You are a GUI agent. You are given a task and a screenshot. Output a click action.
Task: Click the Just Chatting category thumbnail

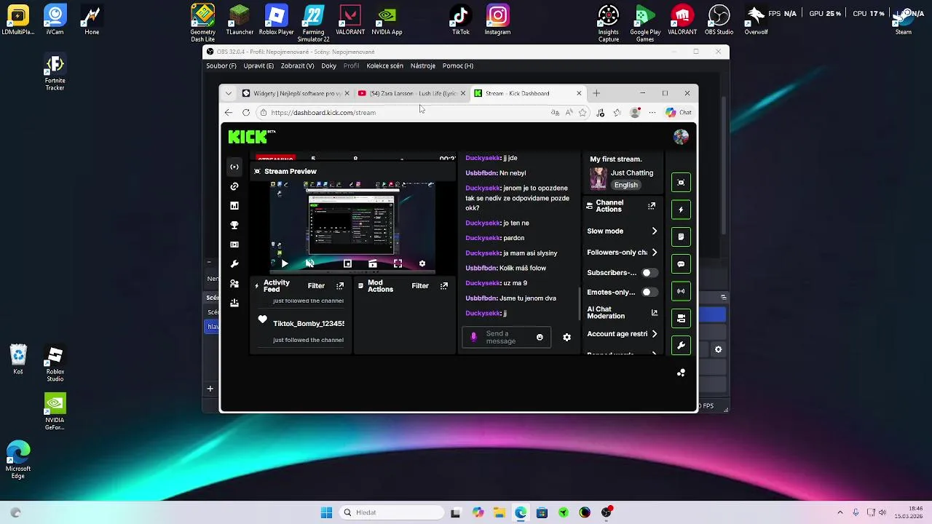click(x=599, y=178)
